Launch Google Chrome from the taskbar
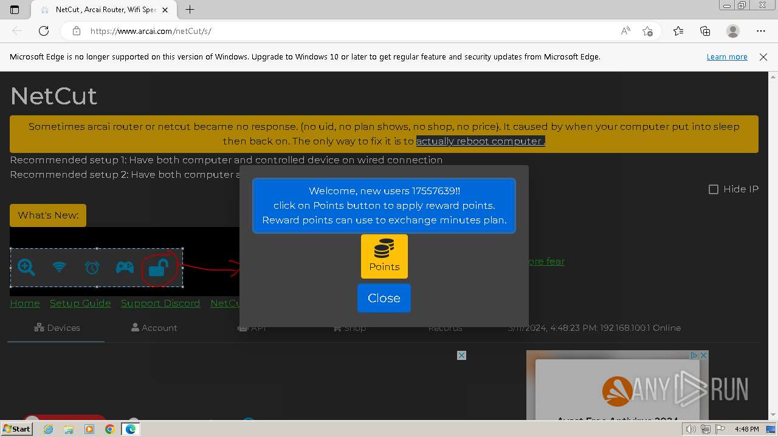778x437 pixels. tap(109, 429)
